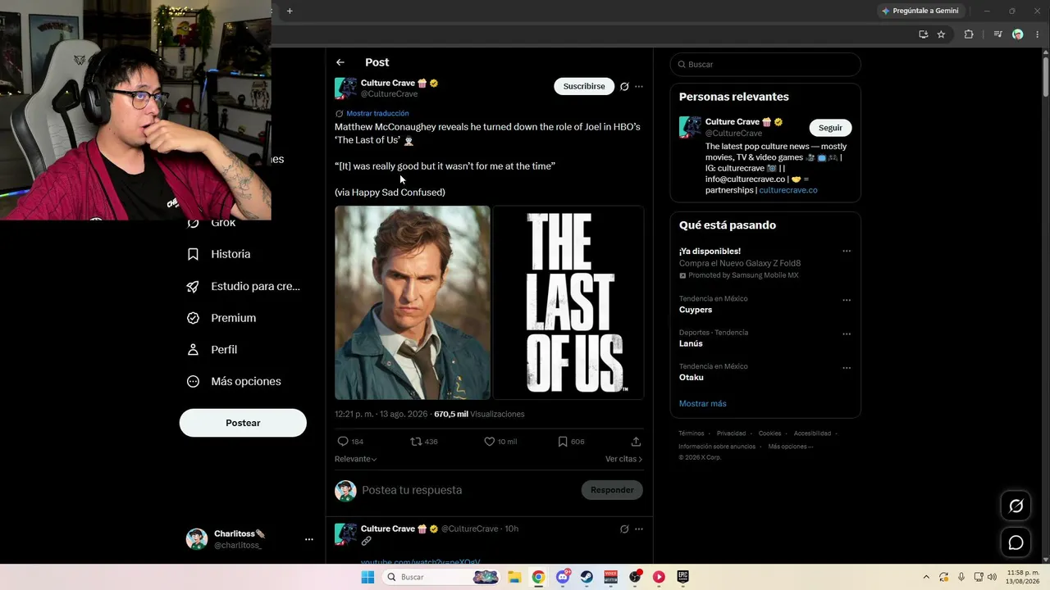Click the install app icon in address bar
Image resolution: width=1050 pixels, height=590 pixels.
tap(923, 34)
